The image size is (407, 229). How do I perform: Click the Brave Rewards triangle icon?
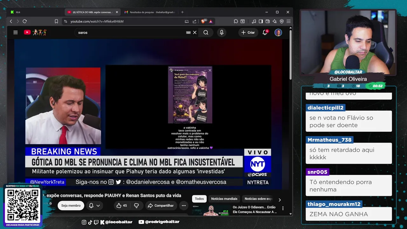(x=210, y=21)
